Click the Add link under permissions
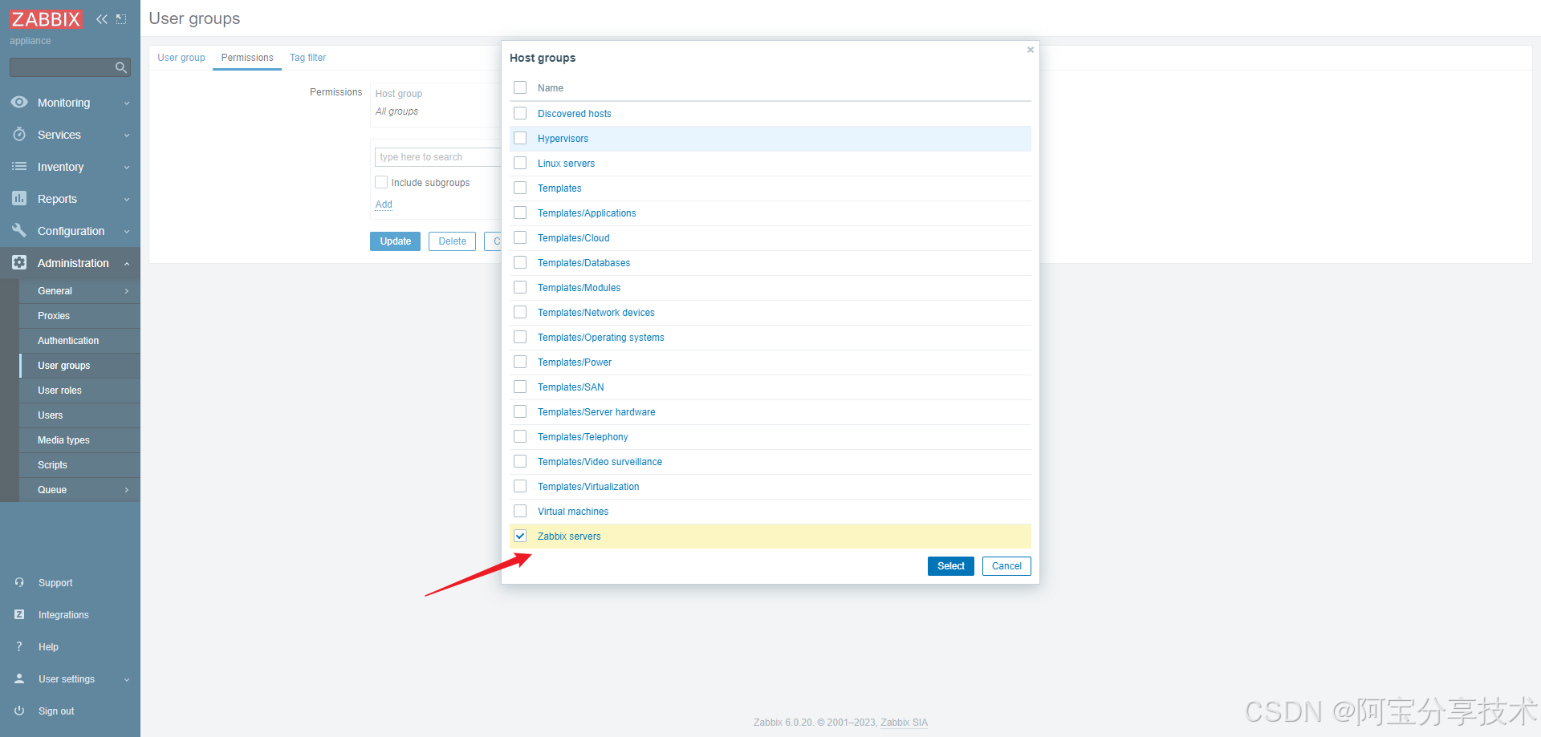This screenshot has height=737, width=1541. (x=384, y=204)
